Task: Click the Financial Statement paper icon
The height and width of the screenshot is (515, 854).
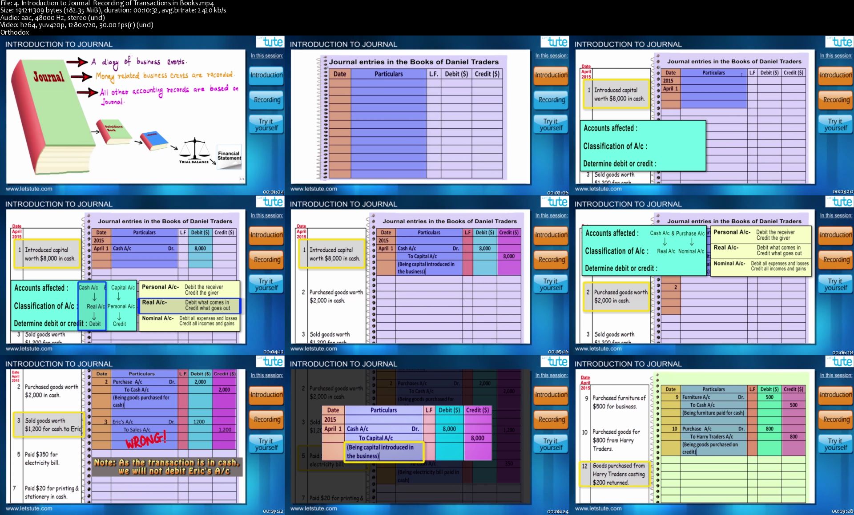Action: click(229, 156)
